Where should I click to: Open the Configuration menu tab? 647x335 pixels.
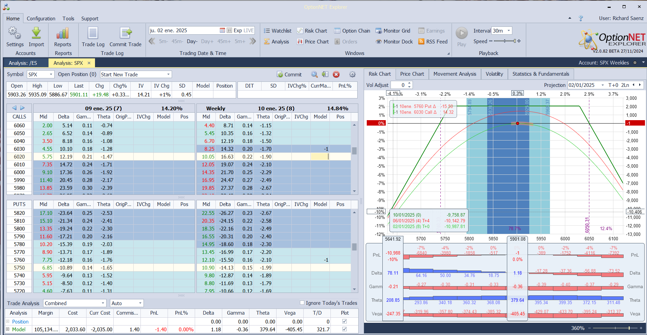41,19
